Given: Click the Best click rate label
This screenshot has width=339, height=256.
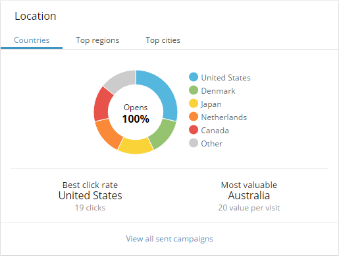Looking at the screenshot, I should (x=90, y=185).
